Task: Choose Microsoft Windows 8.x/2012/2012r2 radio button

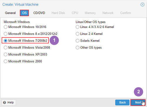Action: click(x=6, y=34)
